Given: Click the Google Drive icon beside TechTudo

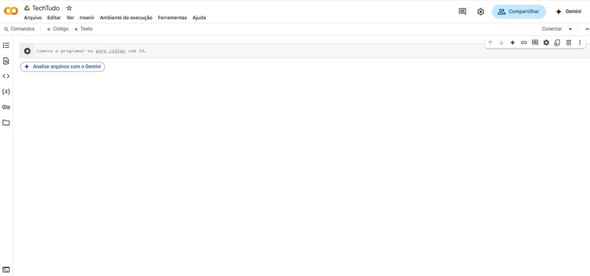Looking at the screenshot, I should click(x=27, y=8).
